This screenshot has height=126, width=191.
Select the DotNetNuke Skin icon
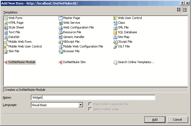point(60,62)
